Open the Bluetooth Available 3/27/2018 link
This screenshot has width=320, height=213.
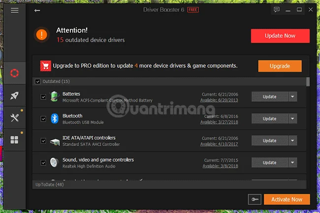tap(219, 122)
